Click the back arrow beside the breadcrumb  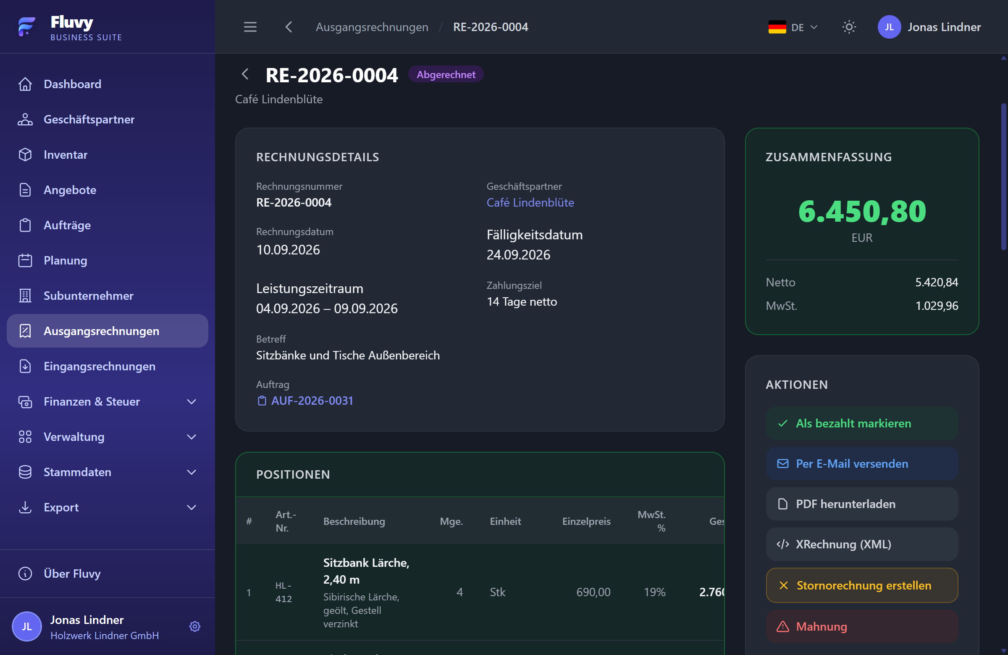coord(289,27)
